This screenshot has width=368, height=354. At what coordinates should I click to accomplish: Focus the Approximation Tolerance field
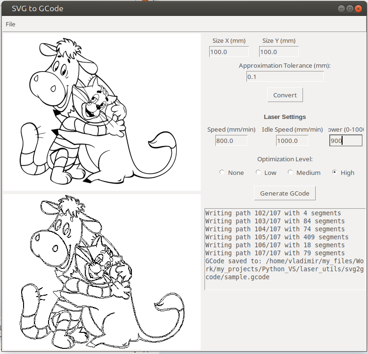285,77
